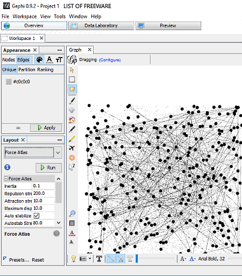Open the Workspace menu

tap(25, 17)
